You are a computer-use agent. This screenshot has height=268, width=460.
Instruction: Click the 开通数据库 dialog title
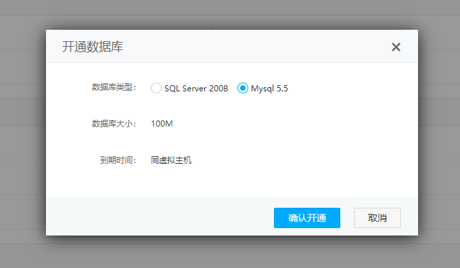[x=93, y=47]
